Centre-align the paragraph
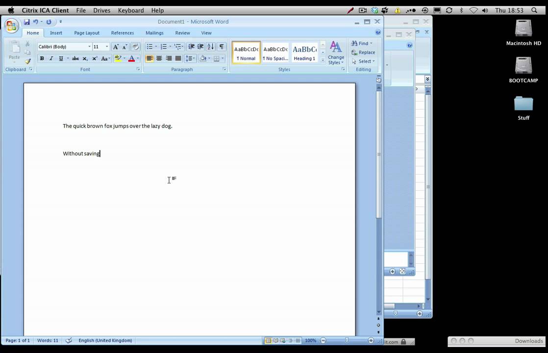 [159, 58]
